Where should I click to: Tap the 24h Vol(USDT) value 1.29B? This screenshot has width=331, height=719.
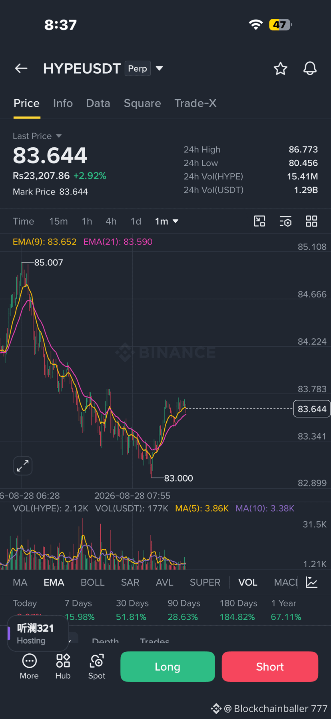coord(306,190)
